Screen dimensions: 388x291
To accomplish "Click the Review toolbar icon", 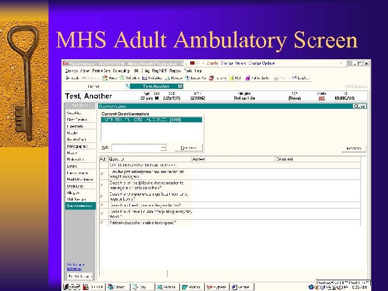I will 168,78.
